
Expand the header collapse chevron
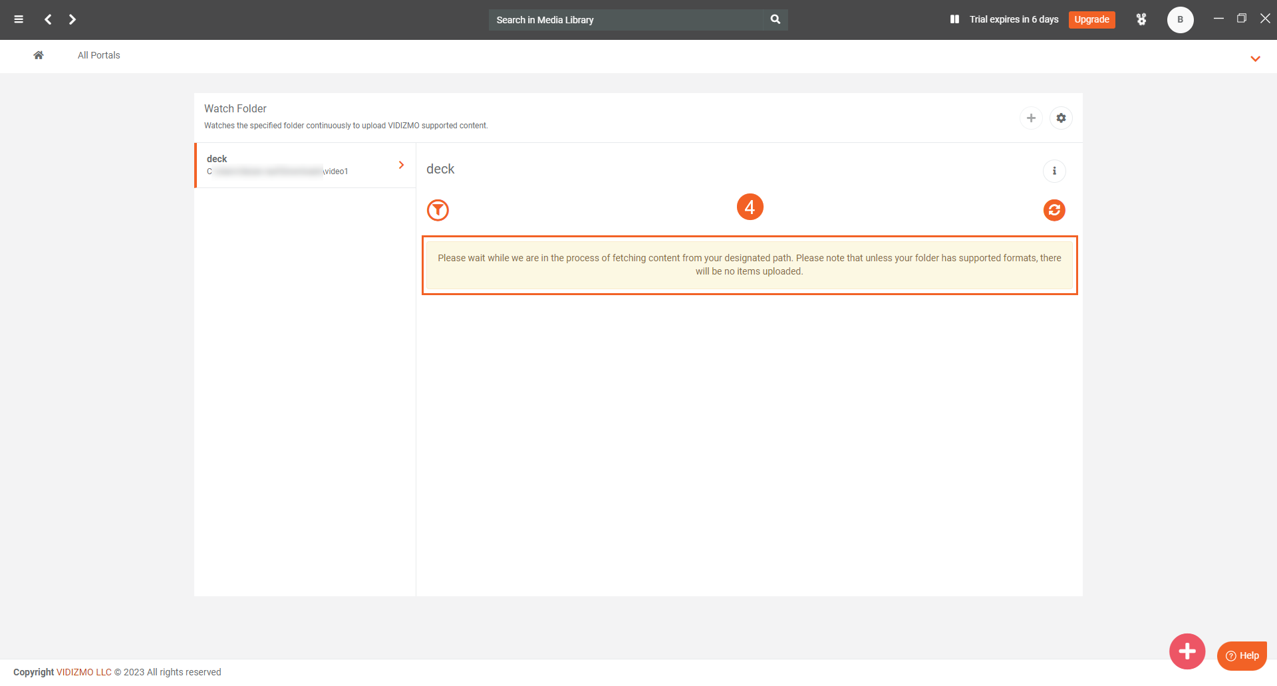1255,58
